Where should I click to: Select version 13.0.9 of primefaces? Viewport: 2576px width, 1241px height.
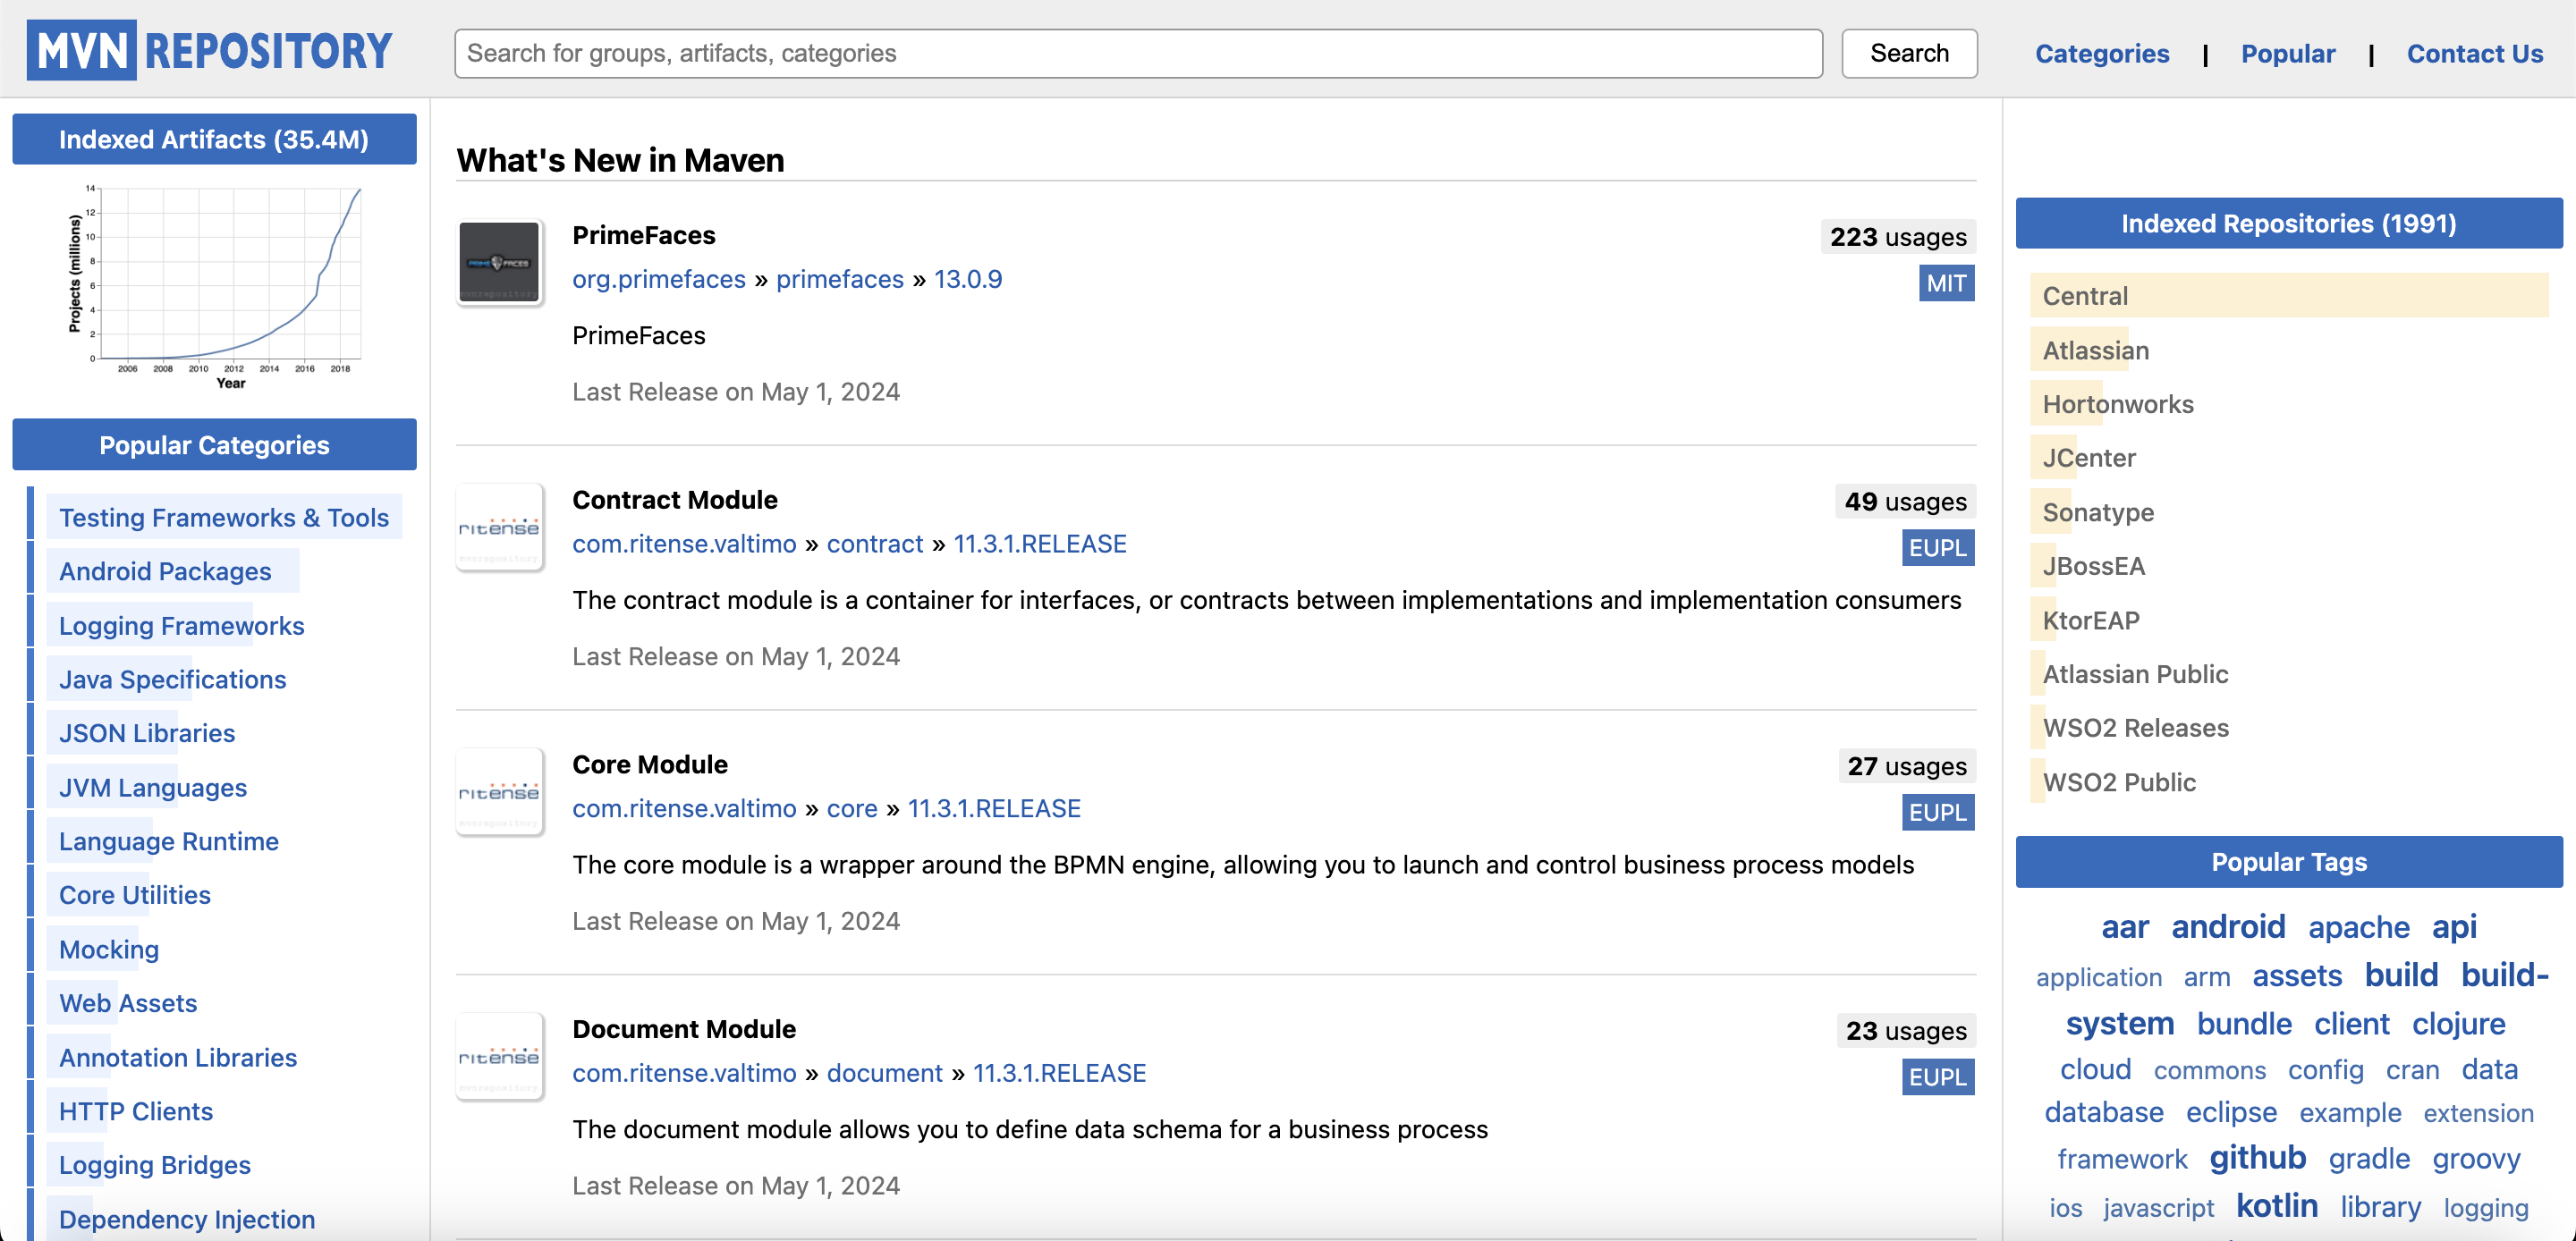click(967, 279)
